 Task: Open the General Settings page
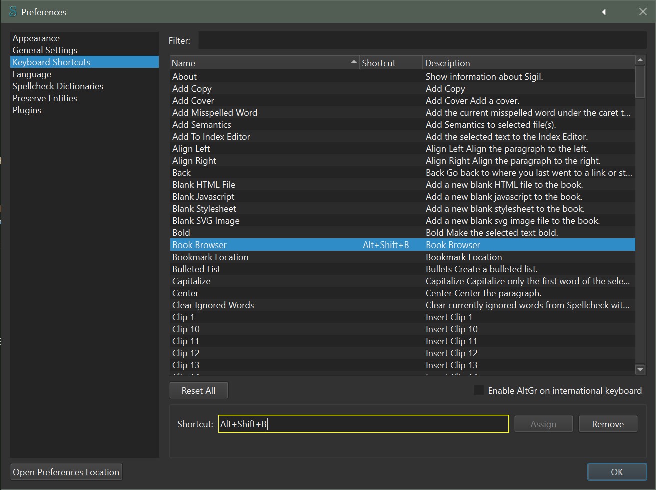pos(84,50)
